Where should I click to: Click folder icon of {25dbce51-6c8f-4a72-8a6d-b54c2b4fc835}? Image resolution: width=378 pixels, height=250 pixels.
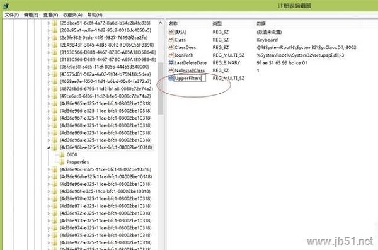pos(55,23)
